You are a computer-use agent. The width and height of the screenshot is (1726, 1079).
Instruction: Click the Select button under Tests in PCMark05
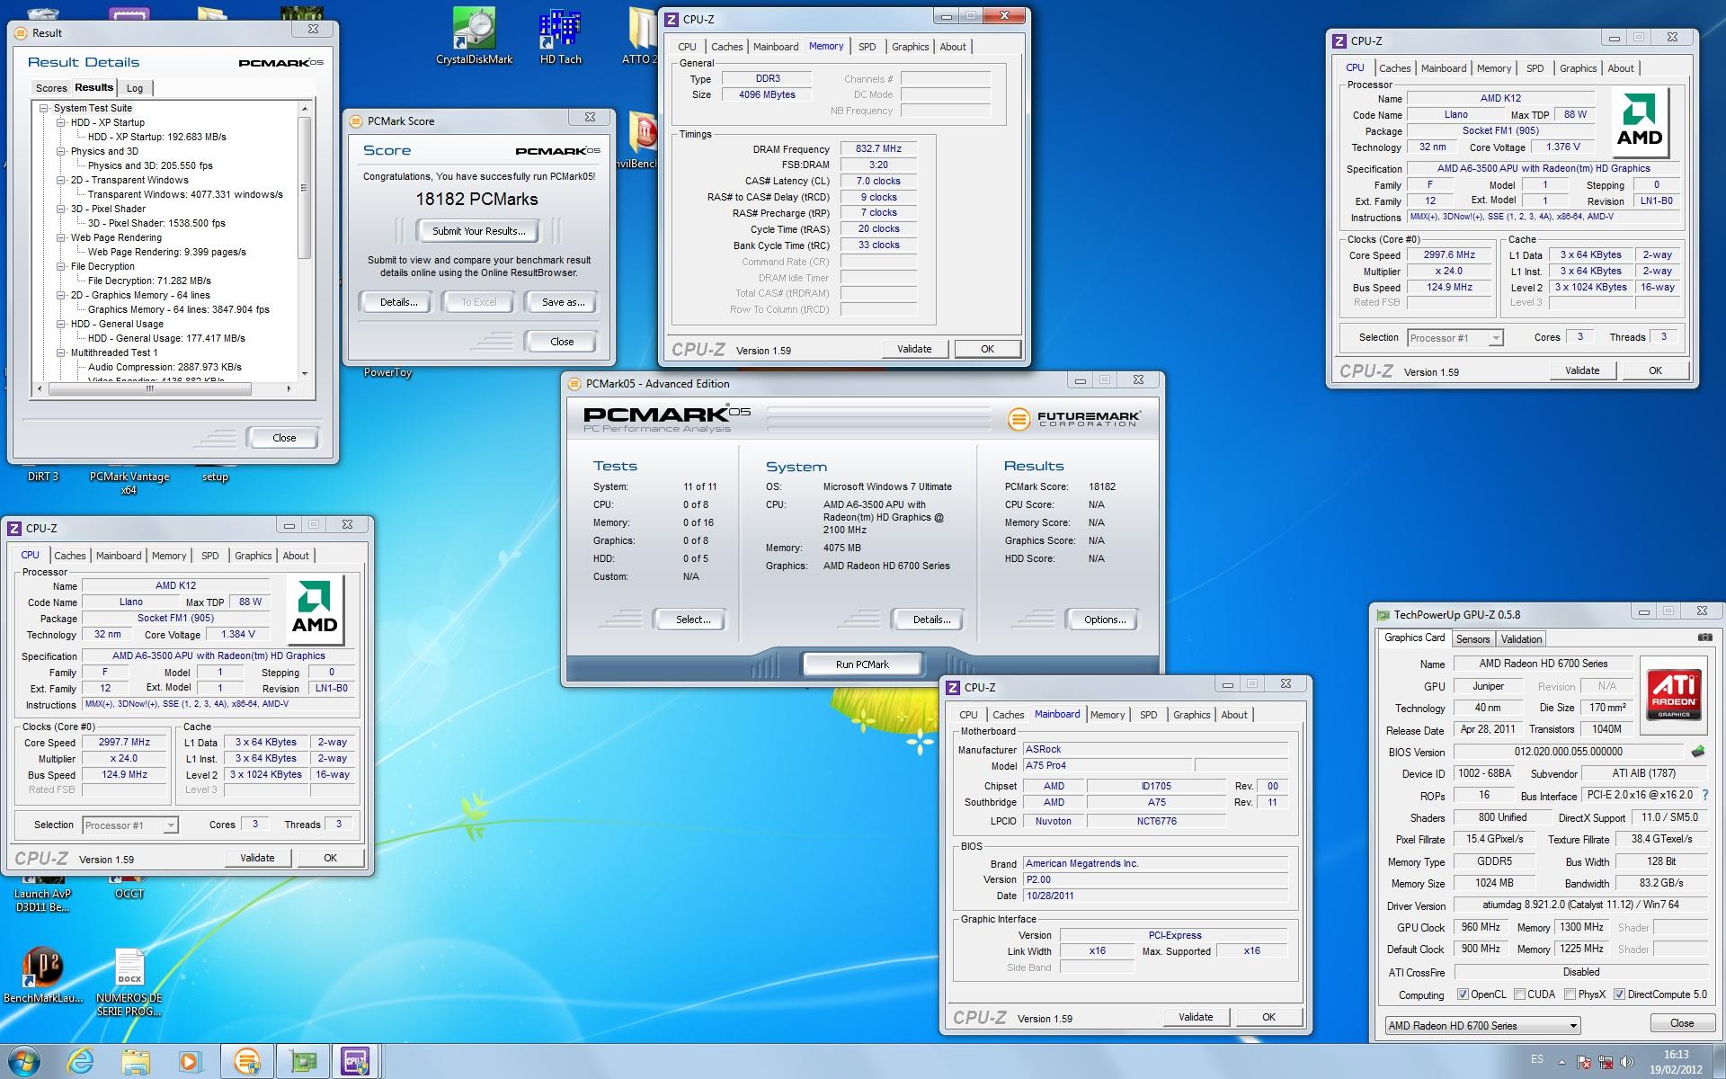click(693, 620)
